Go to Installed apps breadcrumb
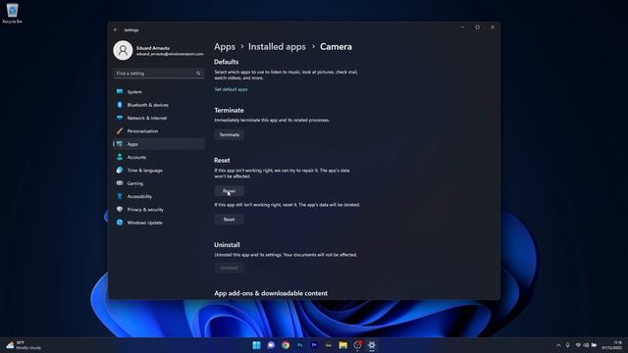Viewport: 628px width, 353px height. pos(277,47)
